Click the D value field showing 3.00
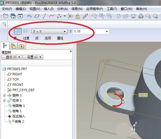This screenshot has width=161, height=139. point(89,31)
